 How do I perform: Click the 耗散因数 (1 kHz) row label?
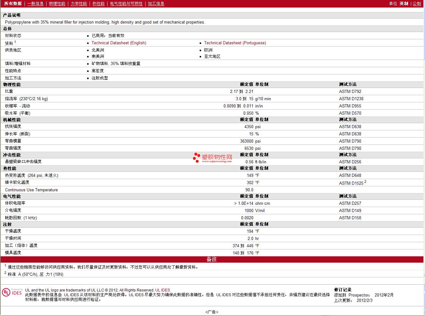pos(21,218)
